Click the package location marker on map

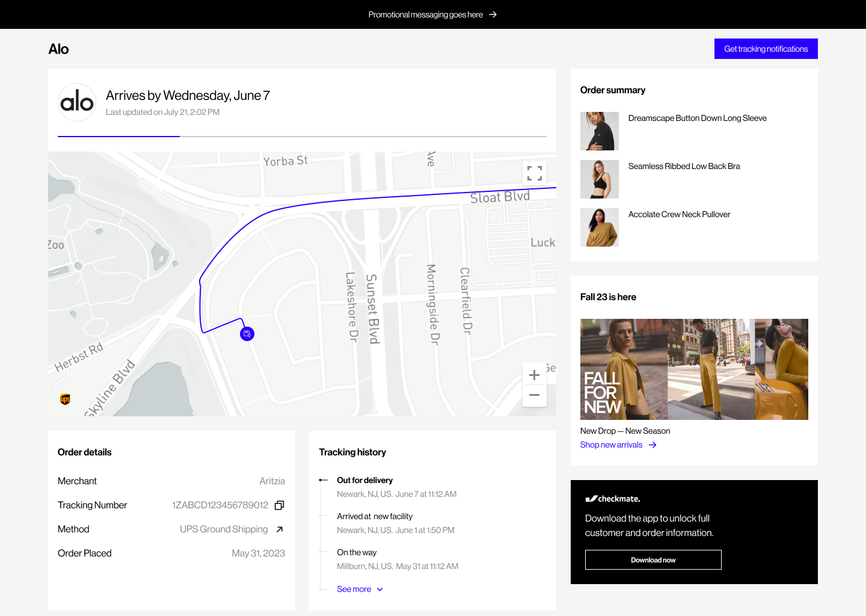click(247, 334)
